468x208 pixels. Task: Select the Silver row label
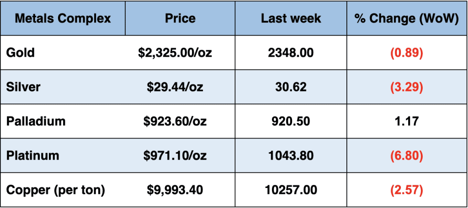[x=23, y=87]
